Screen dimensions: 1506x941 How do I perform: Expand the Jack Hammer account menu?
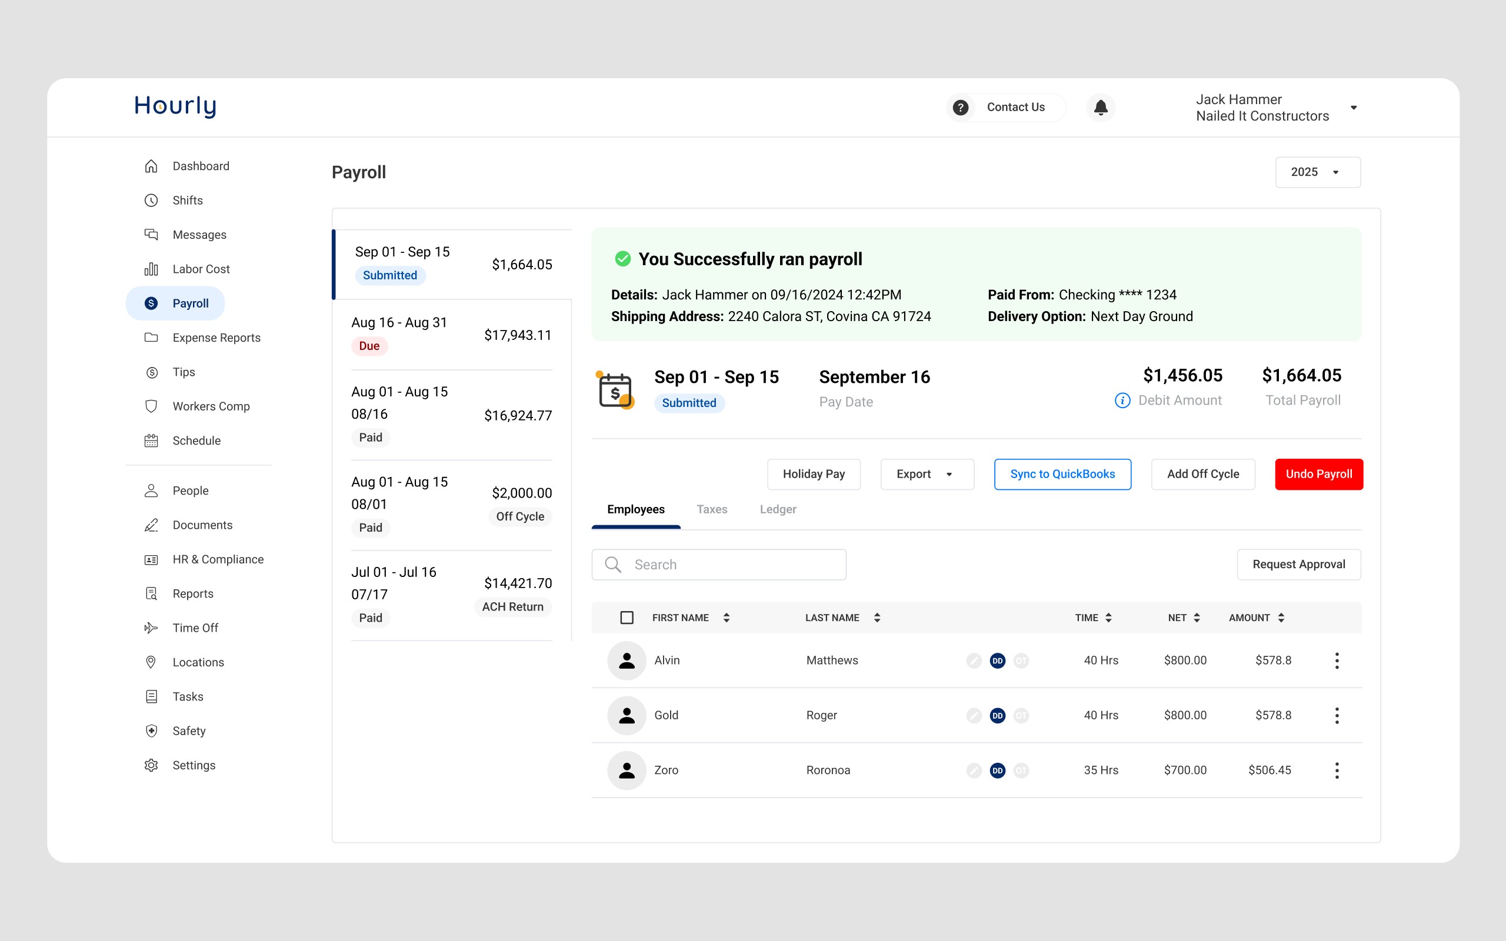(x=1353, y=108)
